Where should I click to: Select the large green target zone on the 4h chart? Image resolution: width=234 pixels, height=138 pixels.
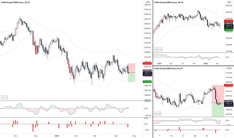pos(218,110)
